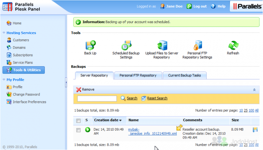Click the Domains icon in sidebar
263x150 pixels.
pos(9,48)
